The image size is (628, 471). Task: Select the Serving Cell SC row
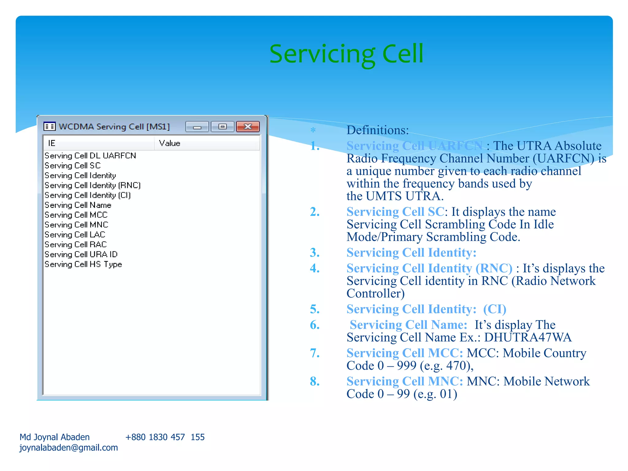pyautogui.click(x=73, y=166)
